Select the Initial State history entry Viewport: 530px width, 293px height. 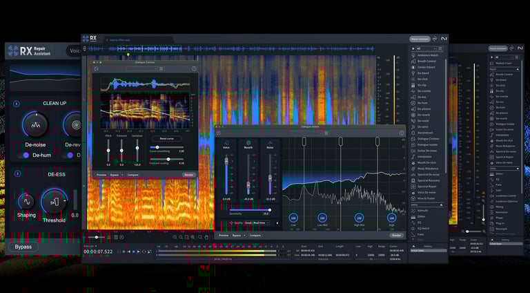tap(428, 251)
